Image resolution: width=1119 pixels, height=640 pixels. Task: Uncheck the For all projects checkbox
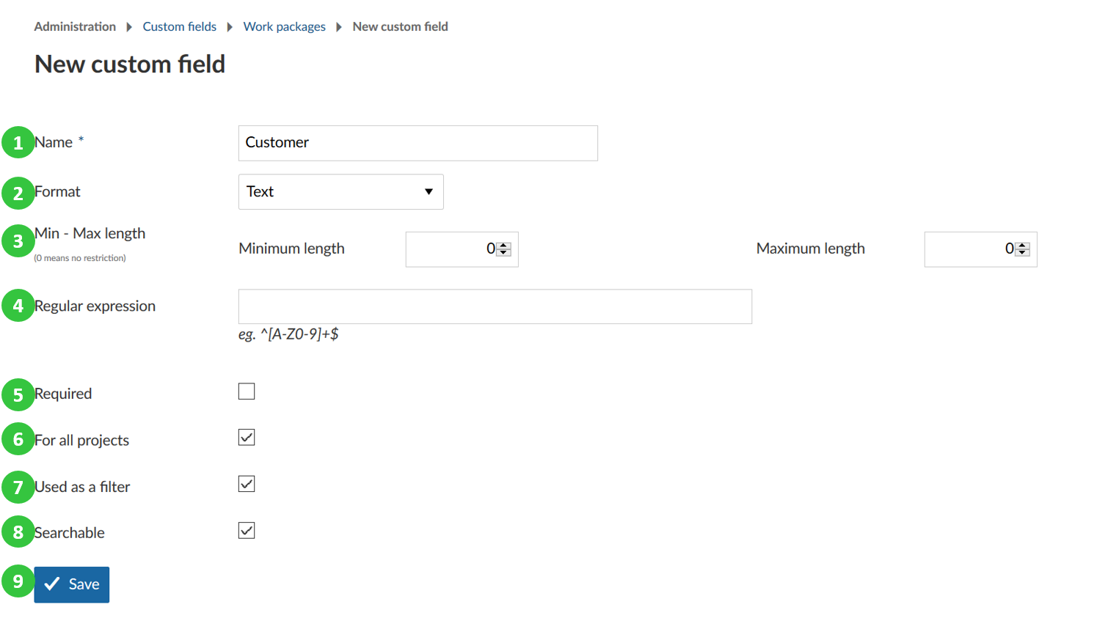247,438
